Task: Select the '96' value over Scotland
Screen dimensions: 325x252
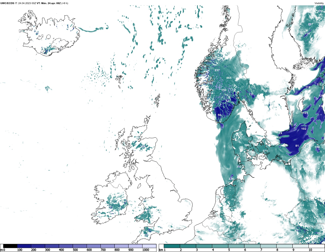Action: (x=144, y=146)
